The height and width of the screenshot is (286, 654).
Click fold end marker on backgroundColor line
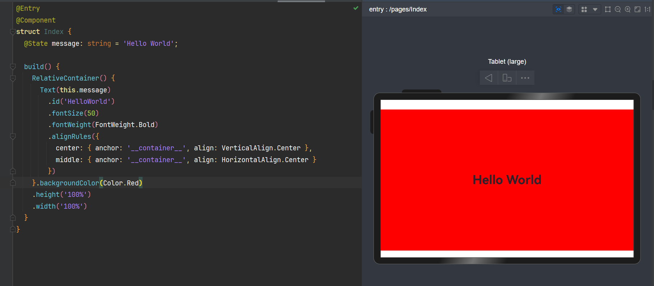click(x=13, y=183)
